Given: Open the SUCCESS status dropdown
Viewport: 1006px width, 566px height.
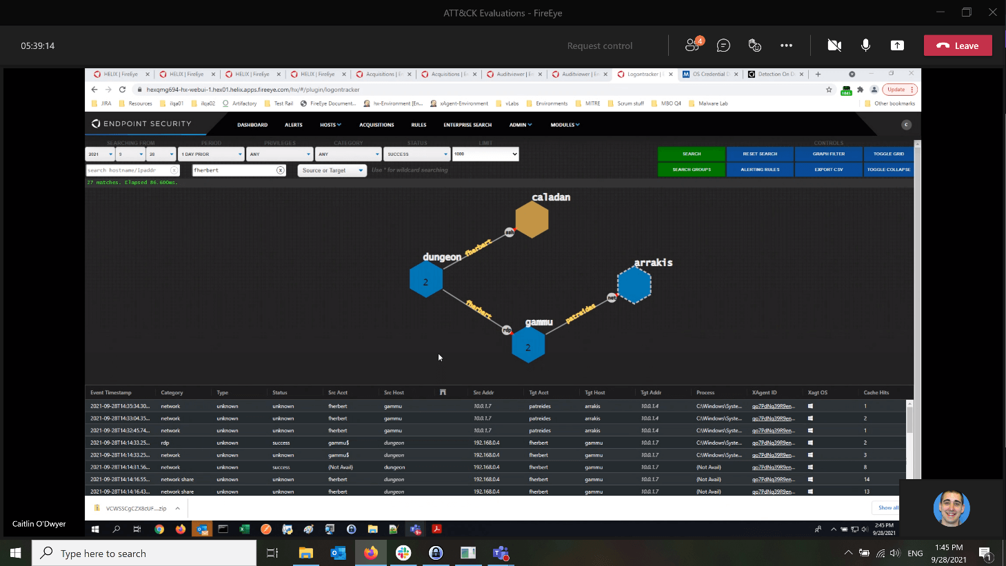Looking at the screenshot, I should click(x=416, y=154).
